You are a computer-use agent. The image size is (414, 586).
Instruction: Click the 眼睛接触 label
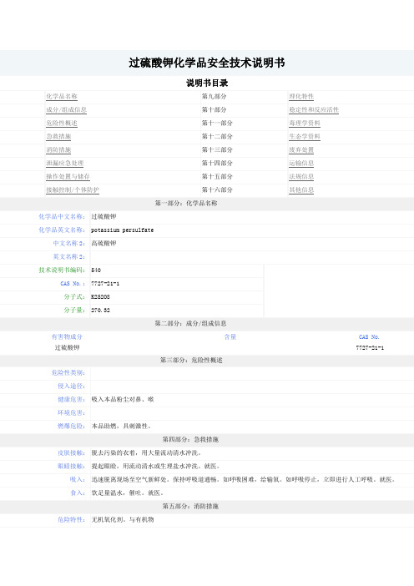[x=72, y=467]
